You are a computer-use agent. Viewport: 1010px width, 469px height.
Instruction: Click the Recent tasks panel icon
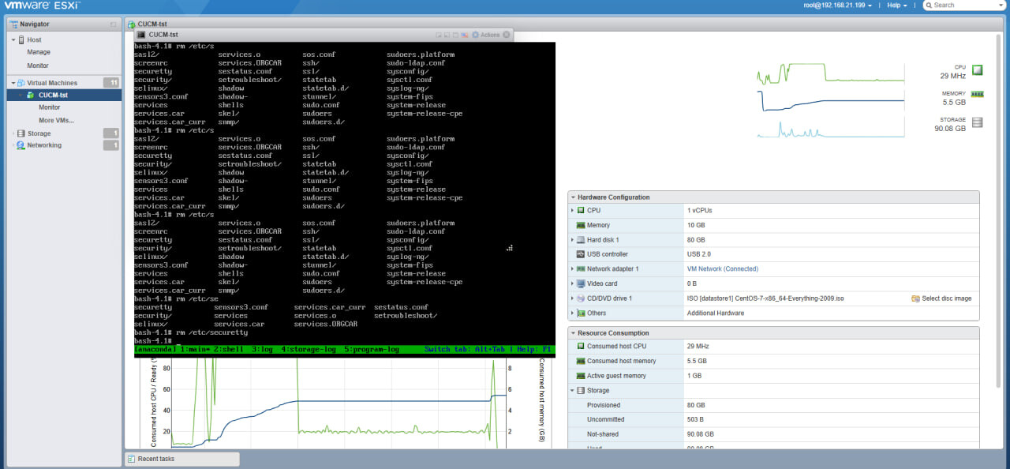click(131, 459)
